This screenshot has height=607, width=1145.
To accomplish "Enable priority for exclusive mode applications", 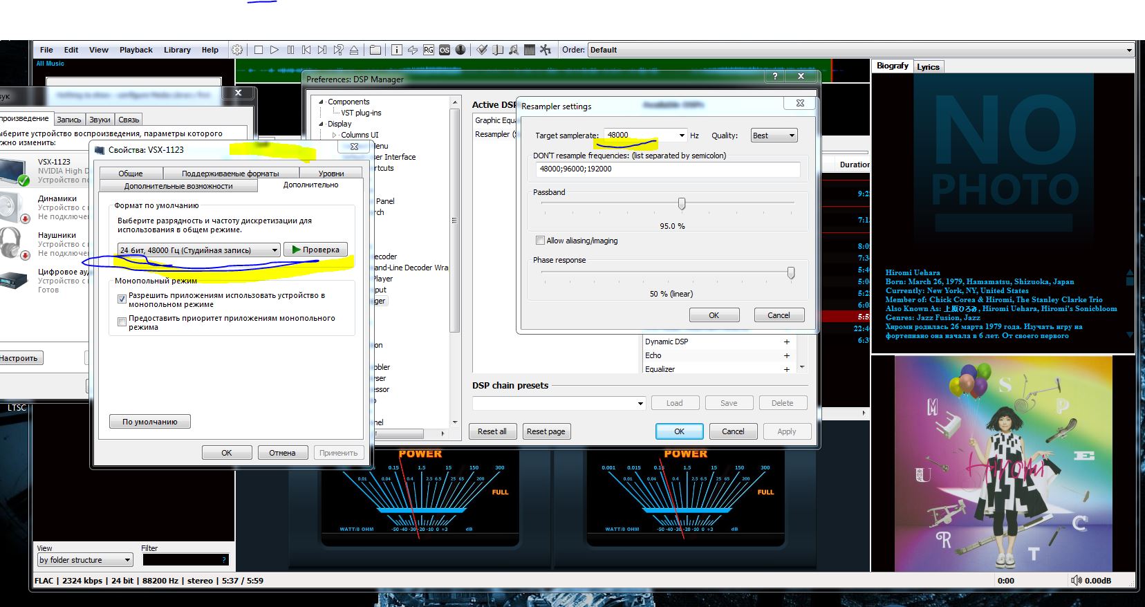I will (x=122, y=322).
